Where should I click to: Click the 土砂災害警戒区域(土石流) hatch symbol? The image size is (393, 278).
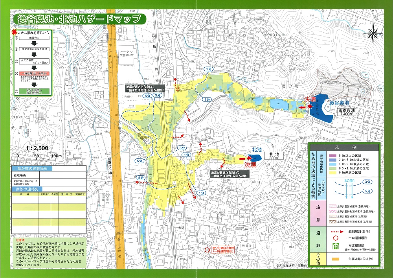(x=332, y=217)
